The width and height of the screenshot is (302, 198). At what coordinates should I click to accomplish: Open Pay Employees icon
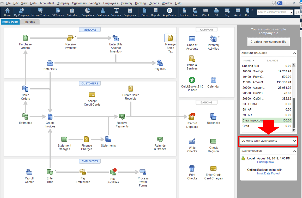83,172
